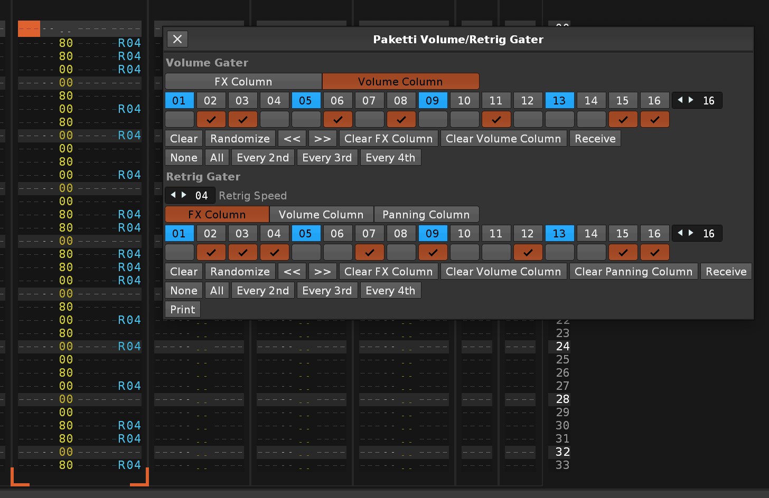This screenshot has width=769, height=498.
Task: Shift Retrig Gater pattern left with <<
Action: tap(292, 272)
